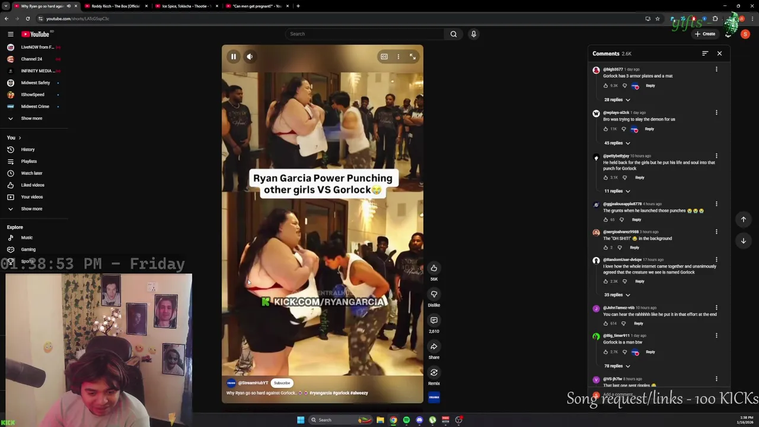This screenshot has height=427, width=759.
Task: Mute the Shorts video volume
Action: click(x=250, y=56)
